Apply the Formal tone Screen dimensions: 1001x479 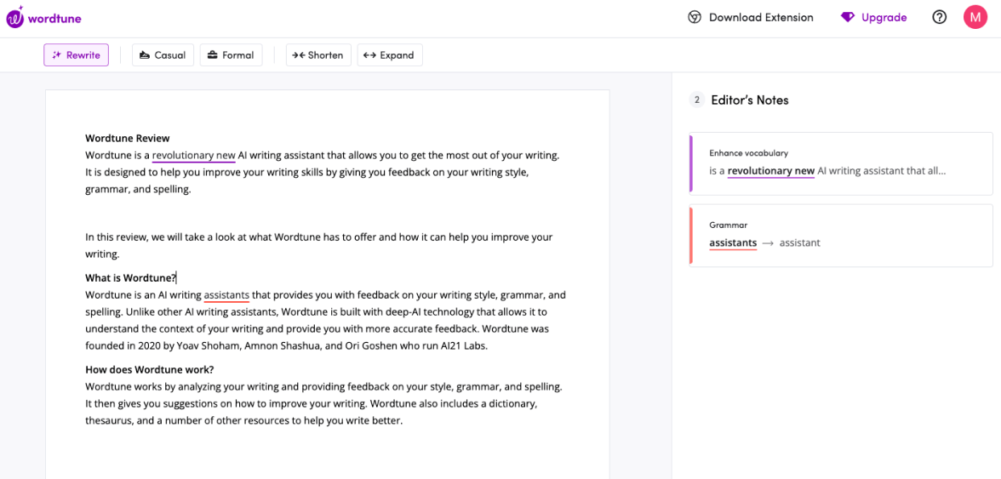pyautogui.click(x=231, y=55)
